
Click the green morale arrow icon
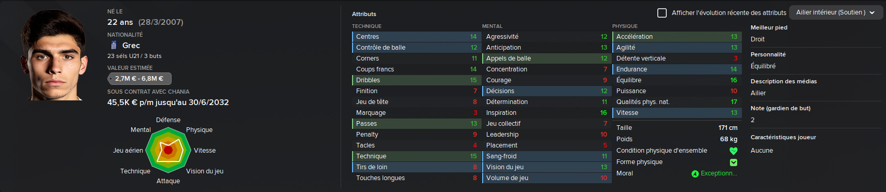pyautogui.click(x=695, y=174)
